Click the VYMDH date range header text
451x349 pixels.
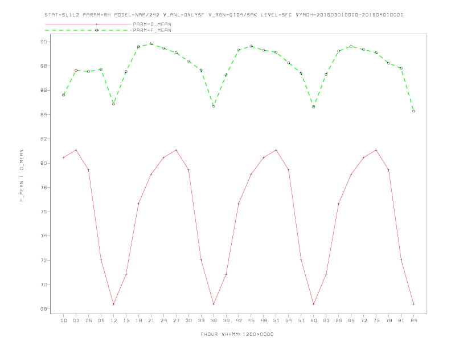(x=350, y=15)
